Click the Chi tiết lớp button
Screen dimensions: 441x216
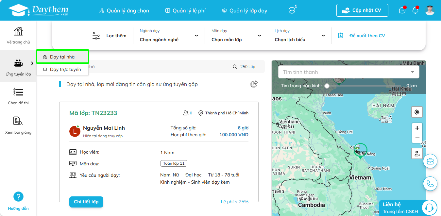[x=86, y=202]
